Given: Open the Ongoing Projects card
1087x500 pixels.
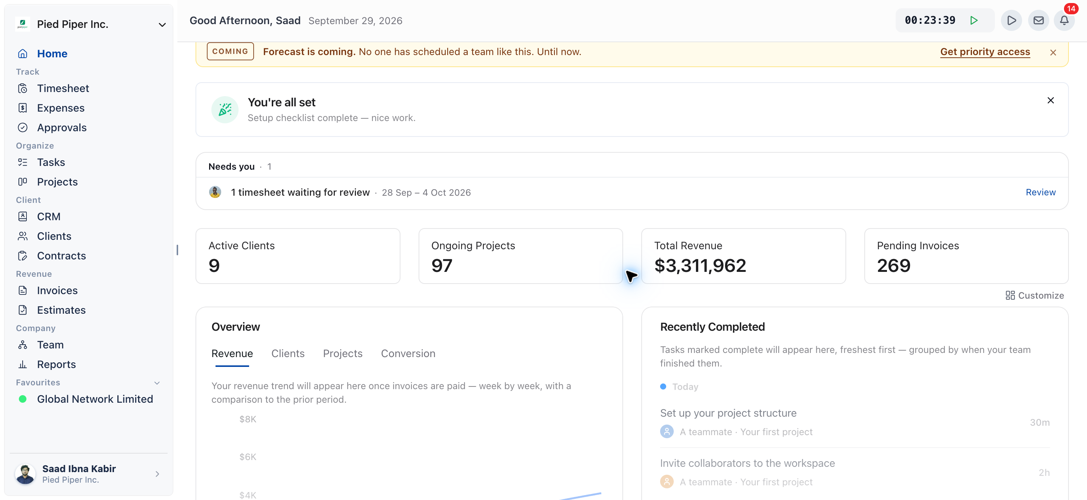Looking at the screenshot, I should tap(520, 256).
